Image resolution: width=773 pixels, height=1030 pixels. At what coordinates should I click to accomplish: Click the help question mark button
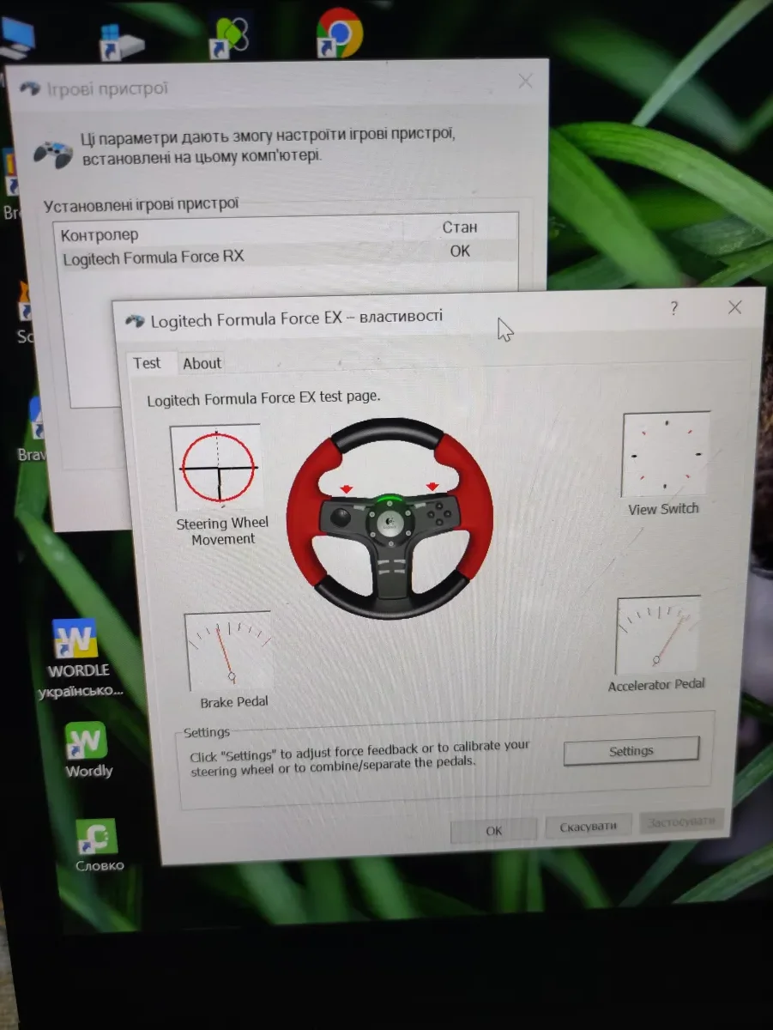click(674, 308)
